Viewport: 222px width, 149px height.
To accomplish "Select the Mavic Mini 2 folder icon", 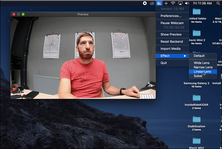I will (196, 33).
